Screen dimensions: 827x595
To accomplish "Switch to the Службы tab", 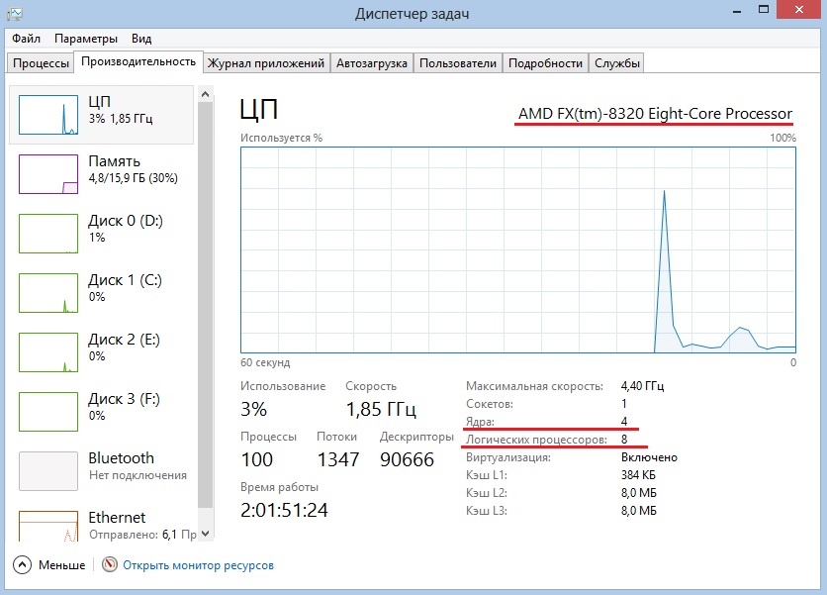I will [617, 63].
